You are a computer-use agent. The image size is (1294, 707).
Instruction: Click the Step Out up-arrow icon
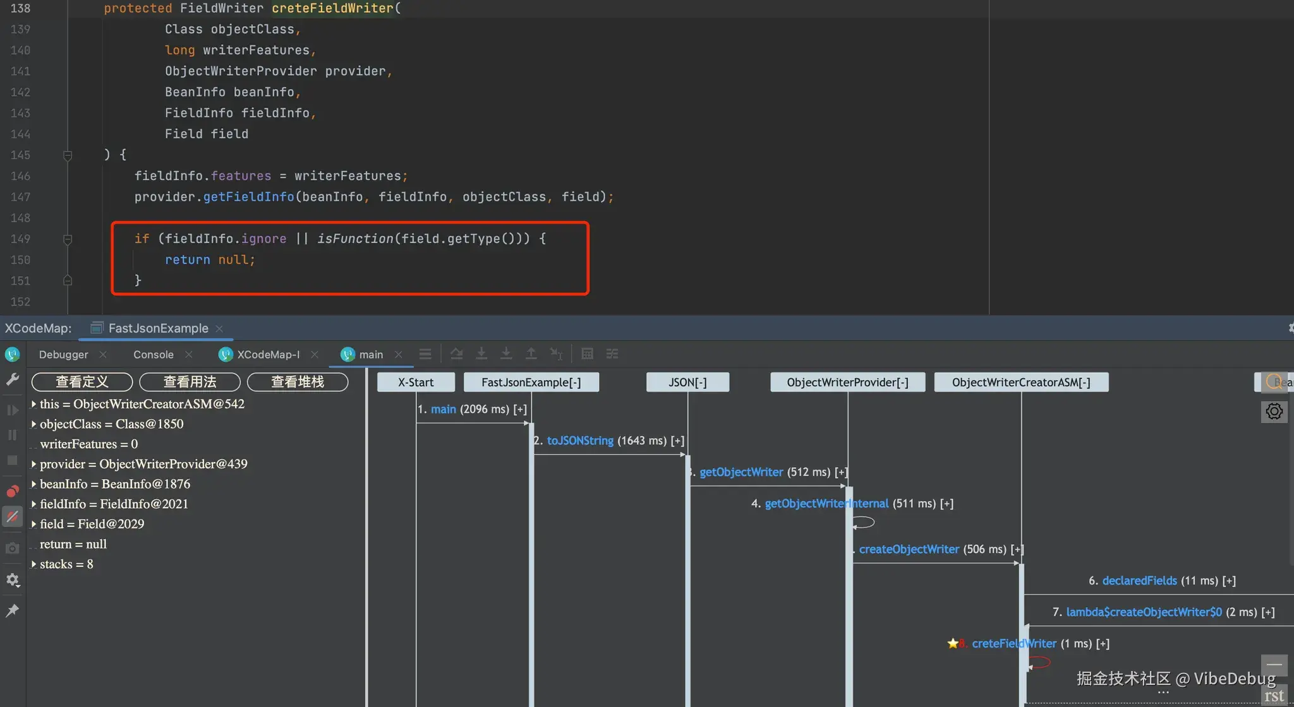531,354
